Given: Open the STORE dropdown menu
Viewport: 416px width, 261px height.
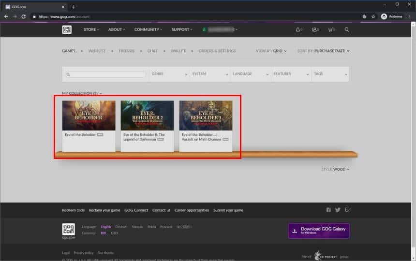Looking at the screenshot, I should 91,29.
